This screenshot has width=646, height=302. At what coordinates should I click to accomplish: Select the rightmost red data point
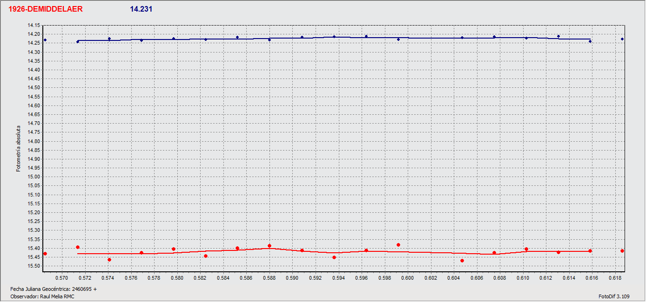[622, 251]
